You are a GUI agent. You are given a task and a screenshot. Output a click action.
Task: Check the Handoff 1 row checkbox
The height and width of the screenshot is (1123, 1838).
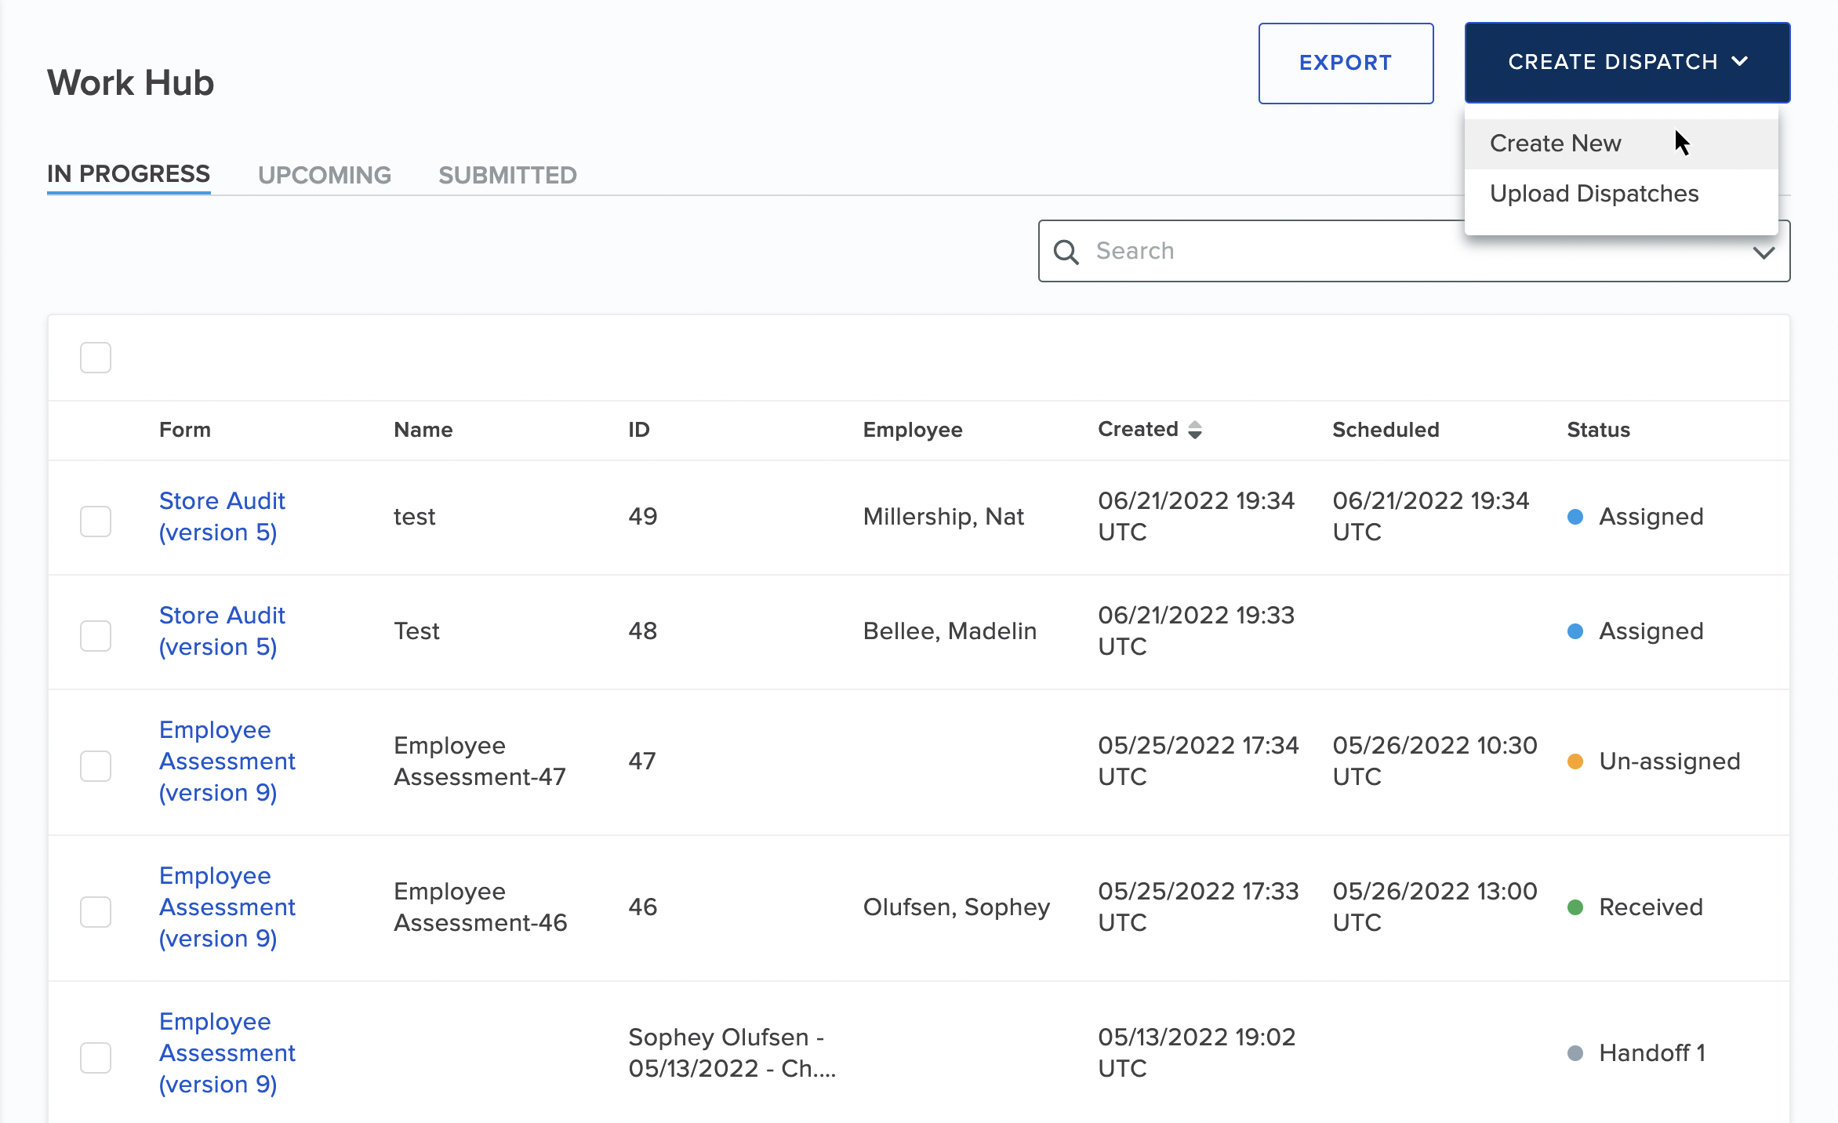[96, 1057]
